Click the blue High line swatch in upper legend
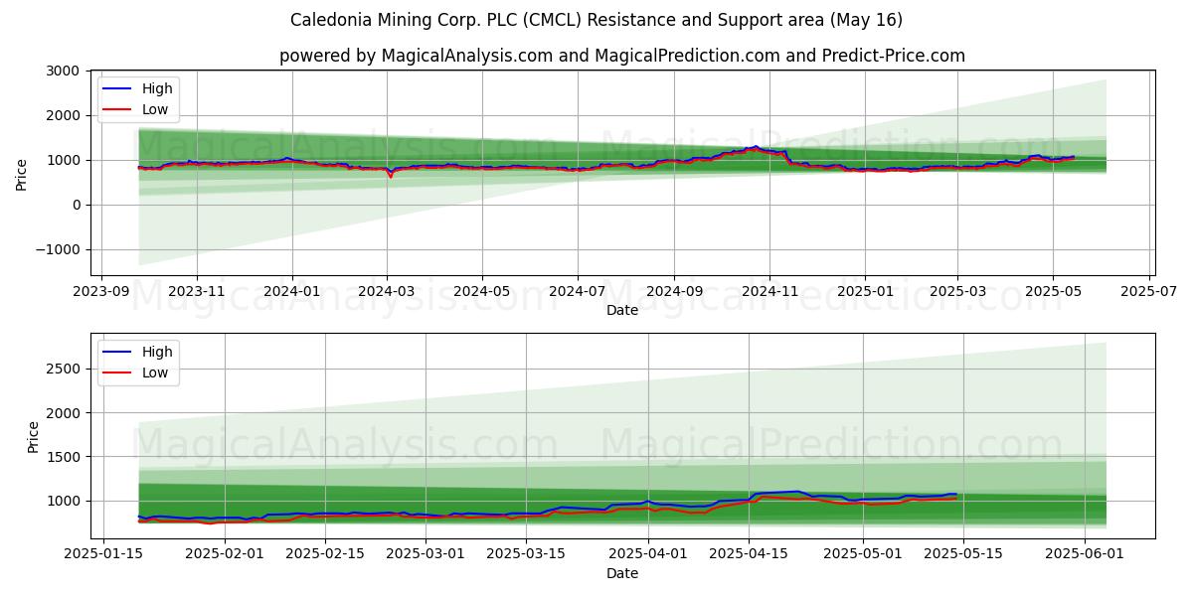This screenshot has height=596, width=1193. pyautogui.click(x=117, y=89)
